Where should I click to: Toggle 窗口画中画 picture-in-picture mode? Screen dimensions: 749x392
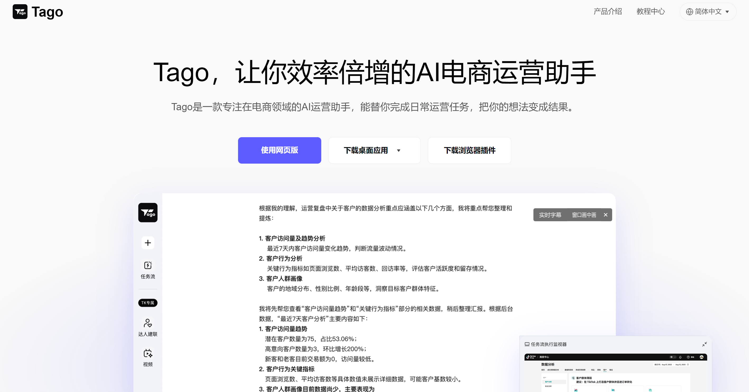[x=584, y=215]
